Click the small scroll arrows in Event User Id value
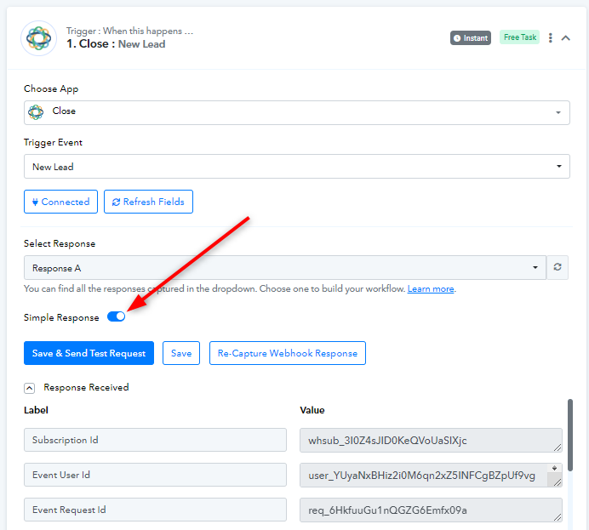589x530 pixels. [554, 468]
